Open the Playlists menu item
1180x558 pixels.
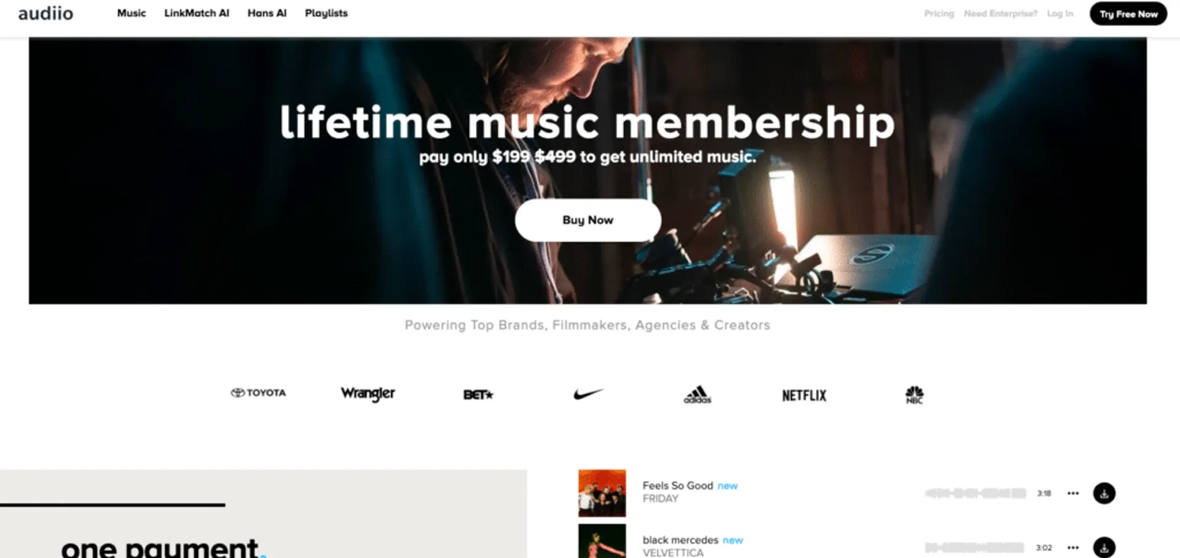[326, 13]
